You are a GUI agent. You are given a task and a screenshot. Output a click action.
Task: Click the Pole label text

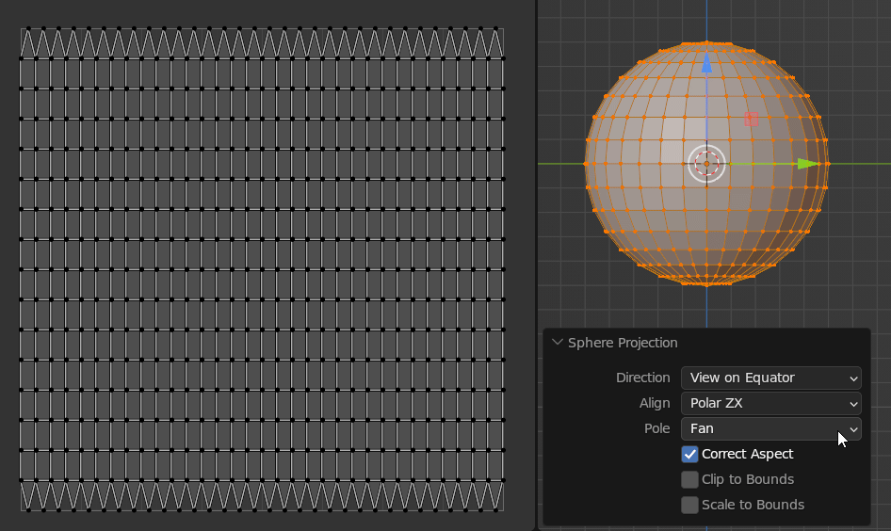pyautogui.click(x=656, y=428)
